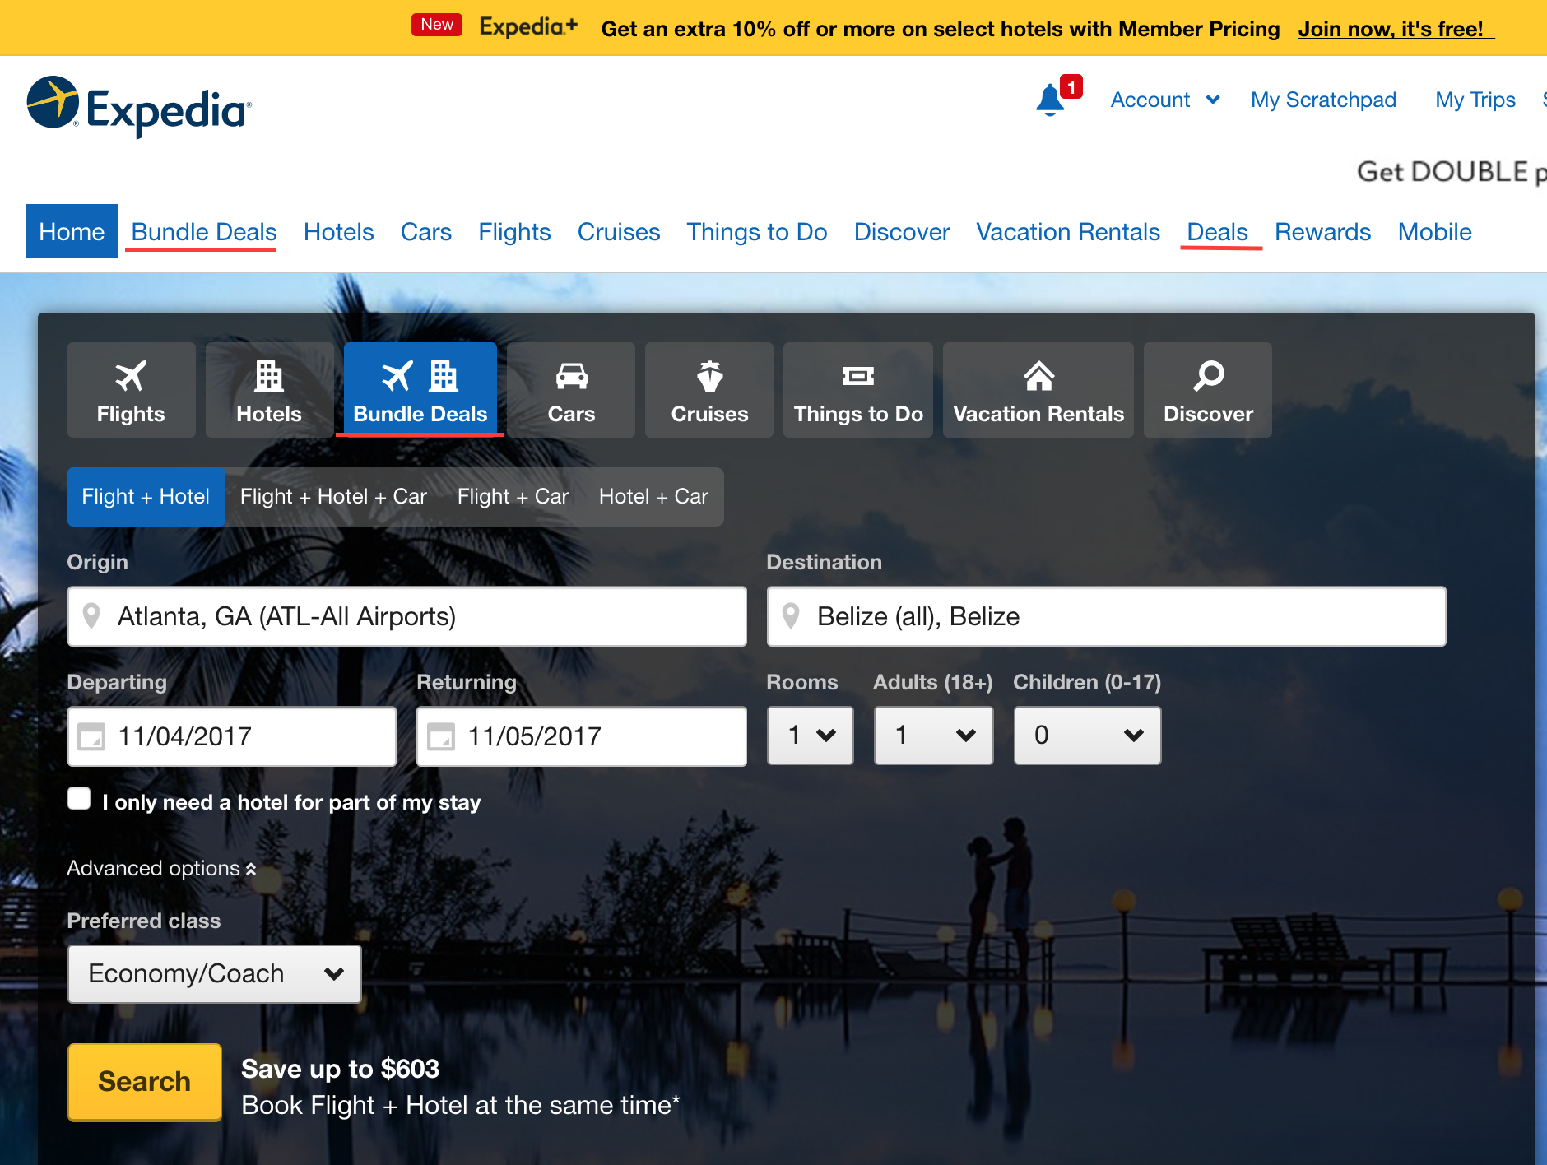This screenshot has height=1165, width=1547.
Task: Select the Hotels building tab
Action: coord(269,390)
